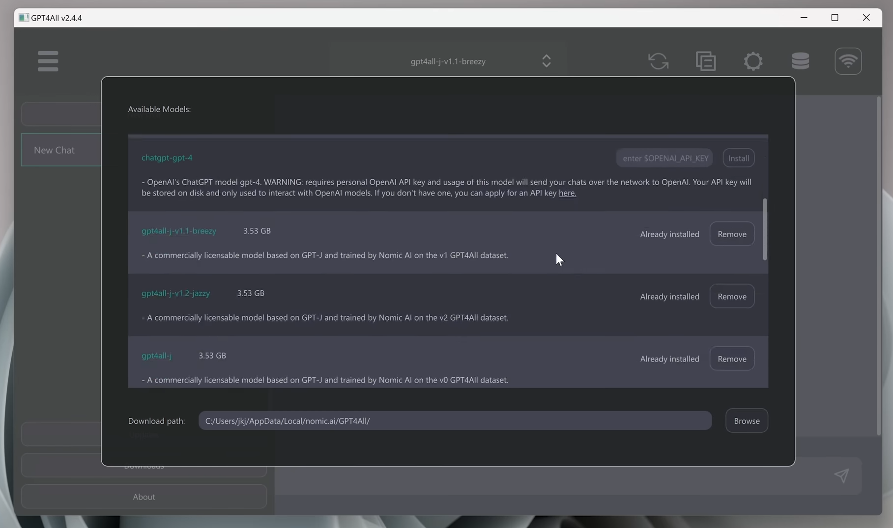The height and width of the screenshot is (528, 893).
Task: Expand the gpt4all-j-v1.1-breezy model selector
Action: coord(448,61)
